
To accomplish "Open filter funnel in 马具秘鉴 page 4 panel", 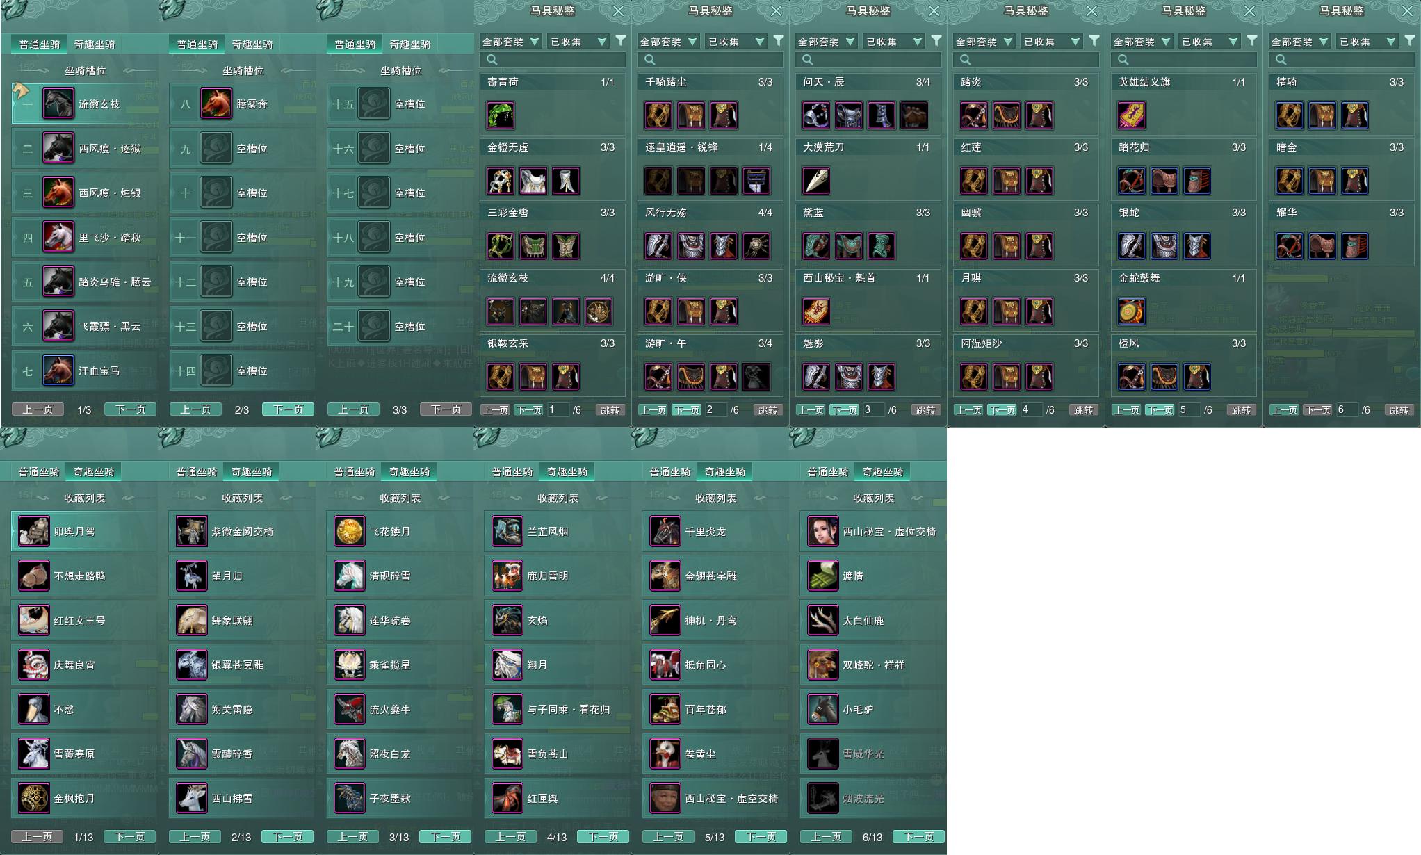I will coord(1094,41).
